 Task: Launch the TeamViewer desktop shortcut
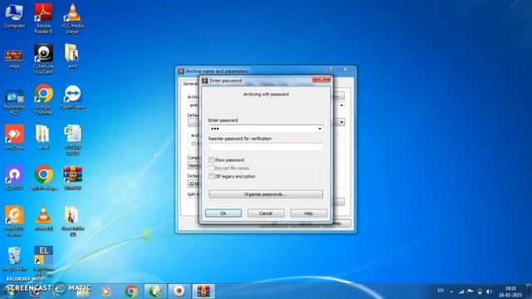tap(72, 97)
